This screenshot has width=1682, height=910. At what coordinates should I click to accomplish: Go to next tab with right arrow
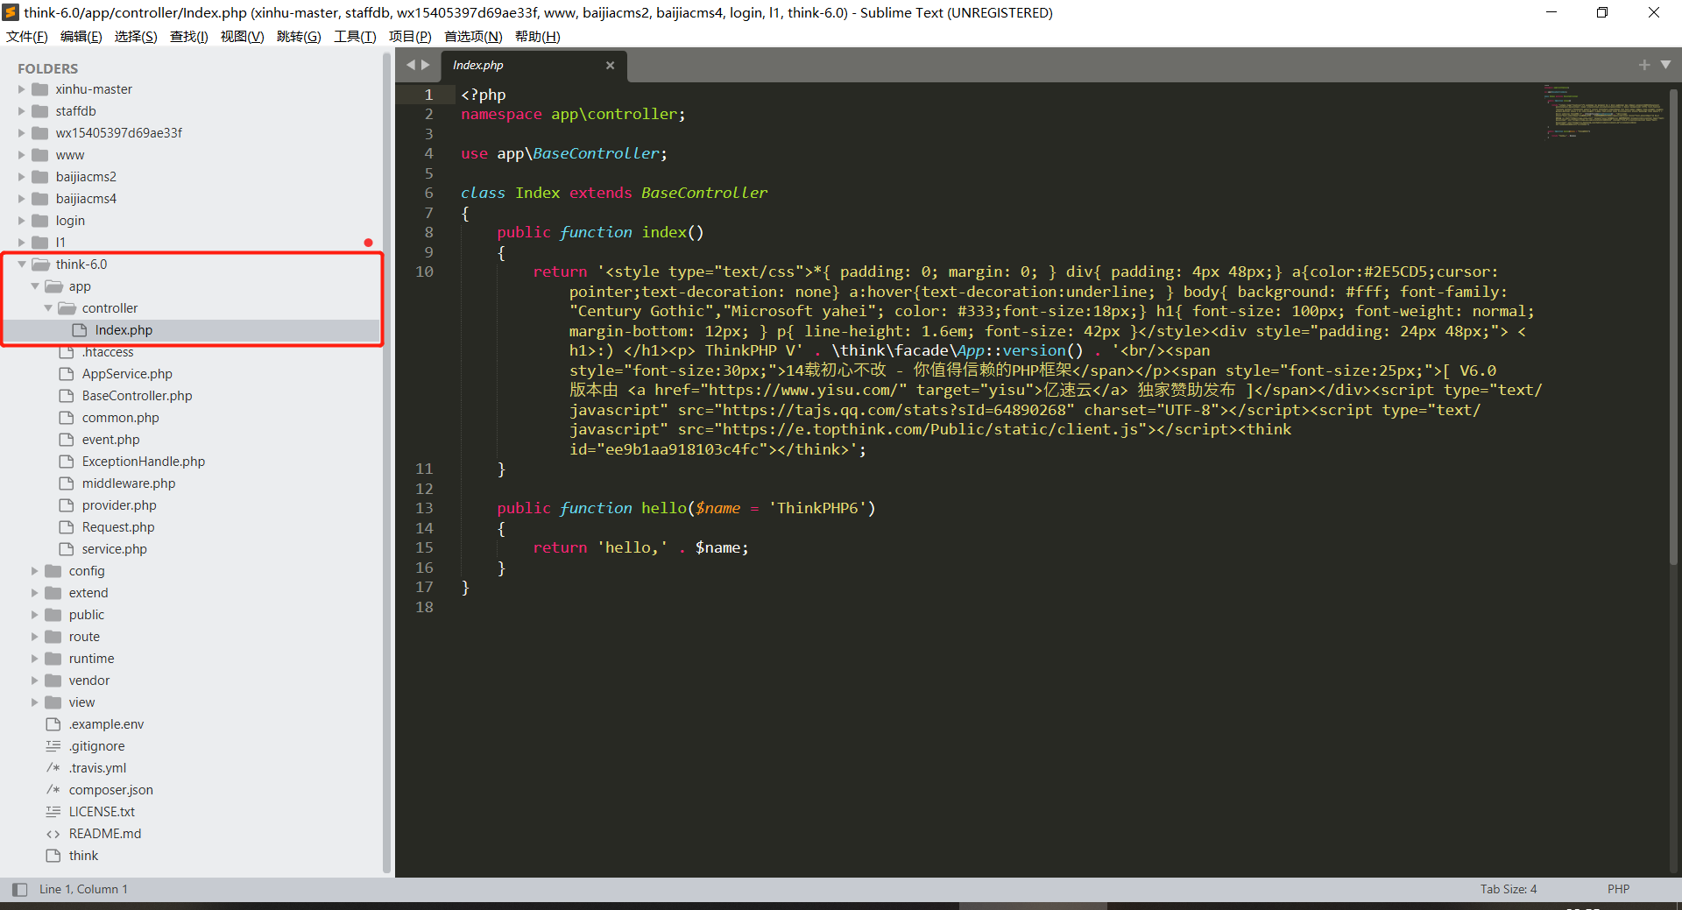click(426, 65)
